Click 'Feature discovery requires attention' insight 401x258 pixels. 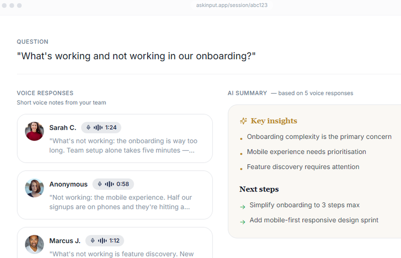tap(303, 167)
